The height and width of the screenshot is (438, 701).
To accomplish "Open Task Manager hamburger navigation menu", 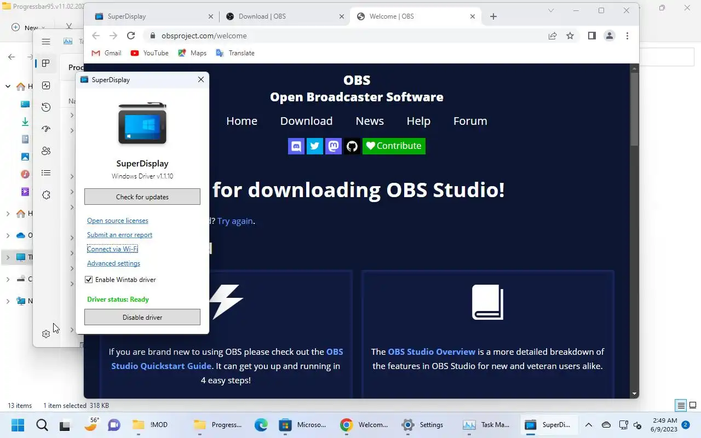I will [46, 42].
